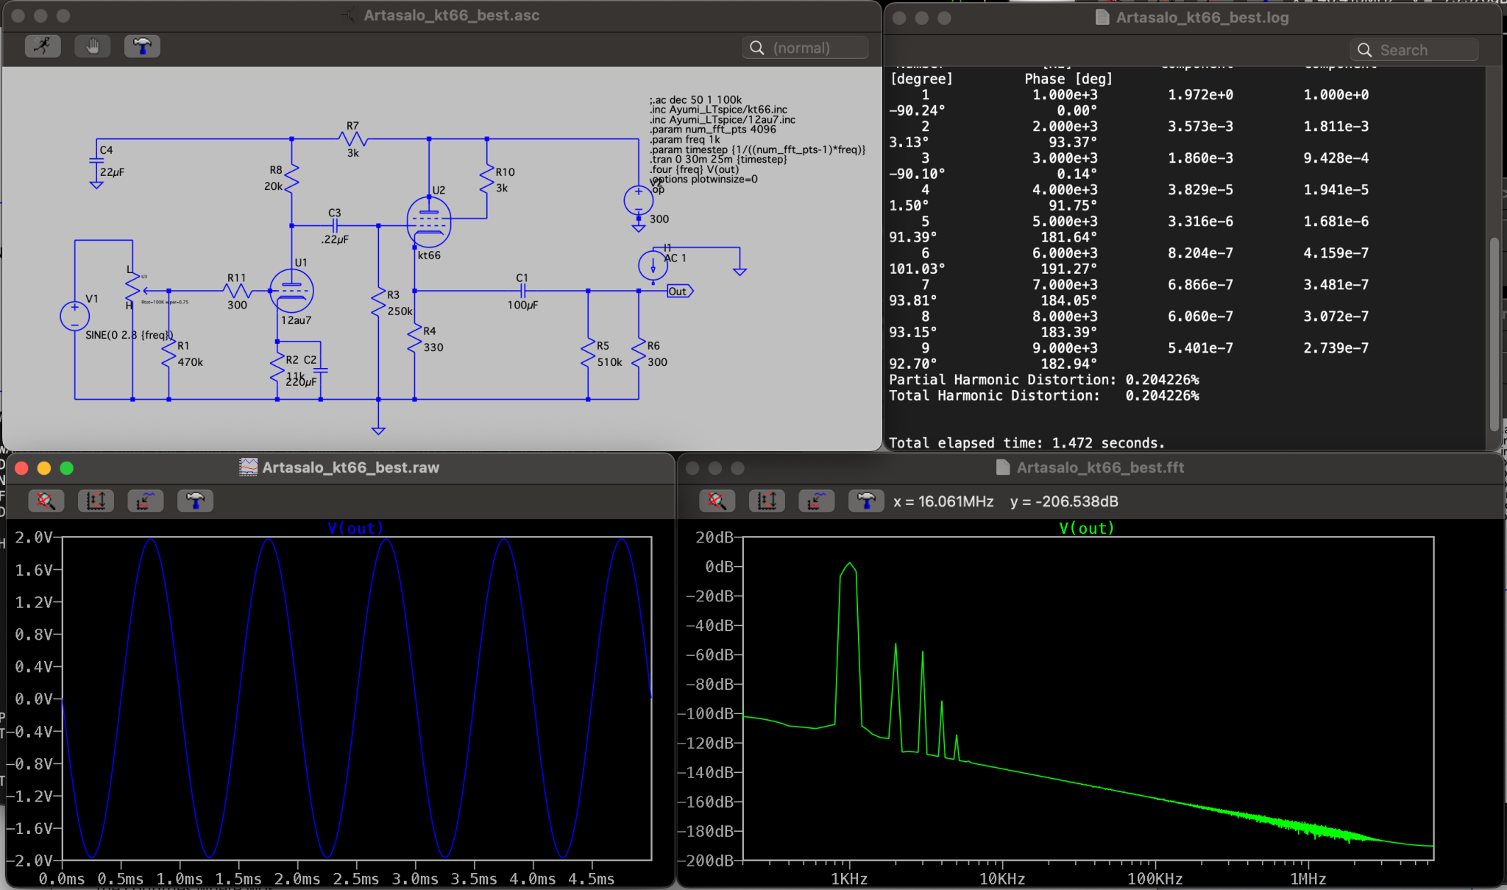Select the V2 300 volt source symbol

(x=638, y=200)
